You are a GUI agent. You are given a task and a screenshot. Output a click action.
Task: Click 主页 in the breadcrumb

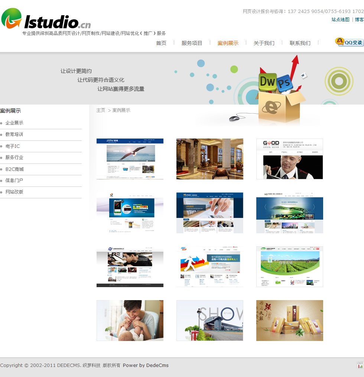[101, 110]
